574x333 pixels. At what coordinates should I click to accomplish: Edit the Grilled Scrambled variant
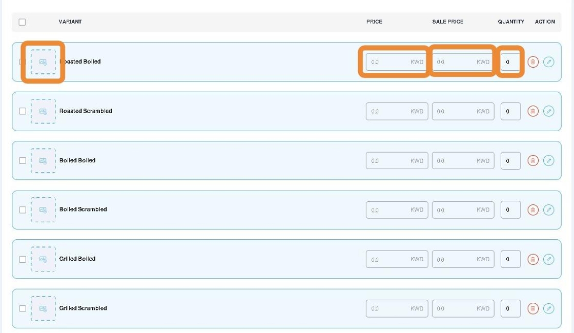(548, 308)
